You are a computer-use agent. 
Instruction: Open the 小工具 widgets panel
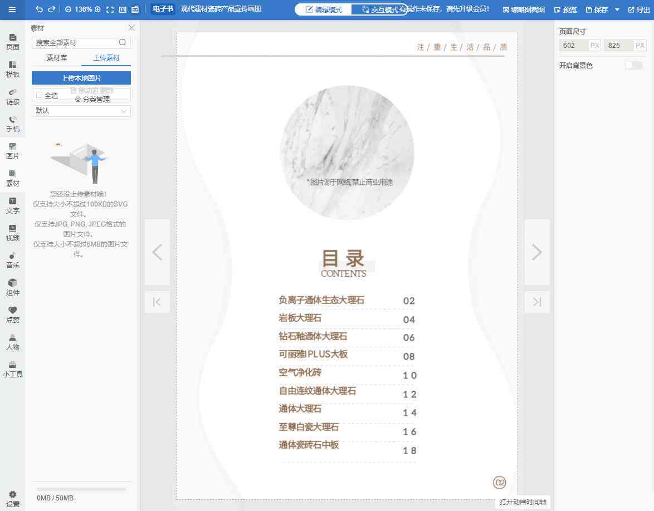click(x=12, y=370)
